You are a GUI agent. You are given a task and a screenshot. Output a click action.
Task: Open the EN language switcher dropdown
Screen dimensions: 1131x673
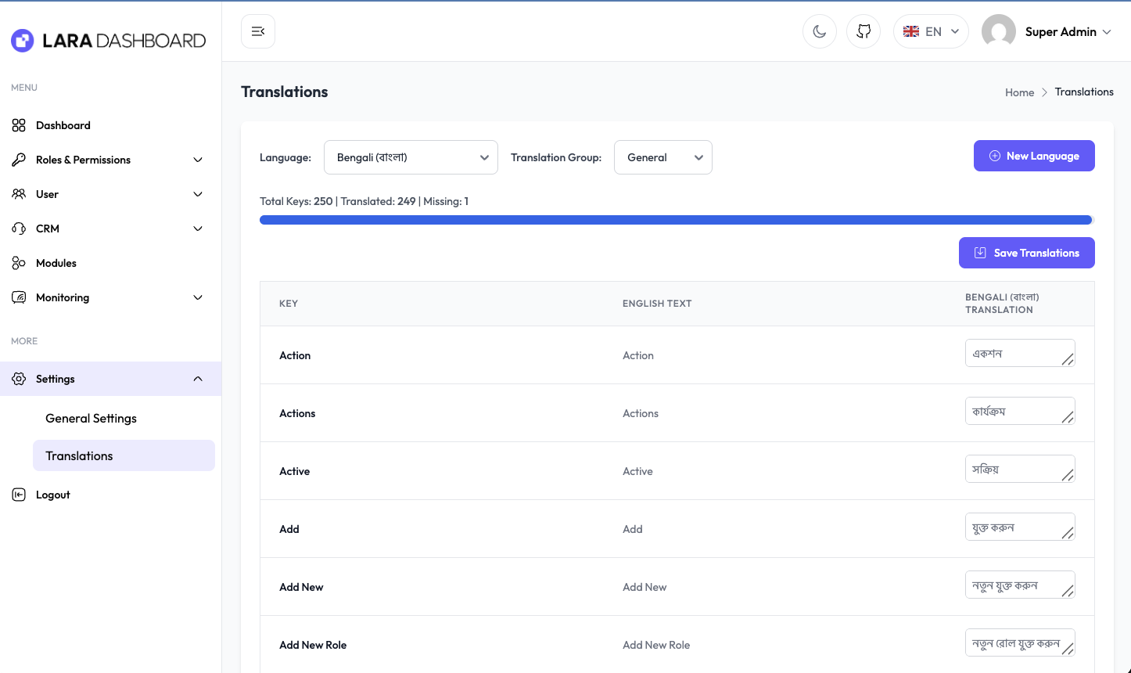[x=931, y=31]
